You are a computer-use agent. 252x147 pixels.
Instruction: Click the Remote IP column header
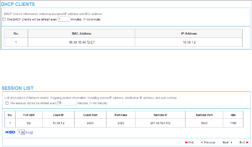click(160, 115)
